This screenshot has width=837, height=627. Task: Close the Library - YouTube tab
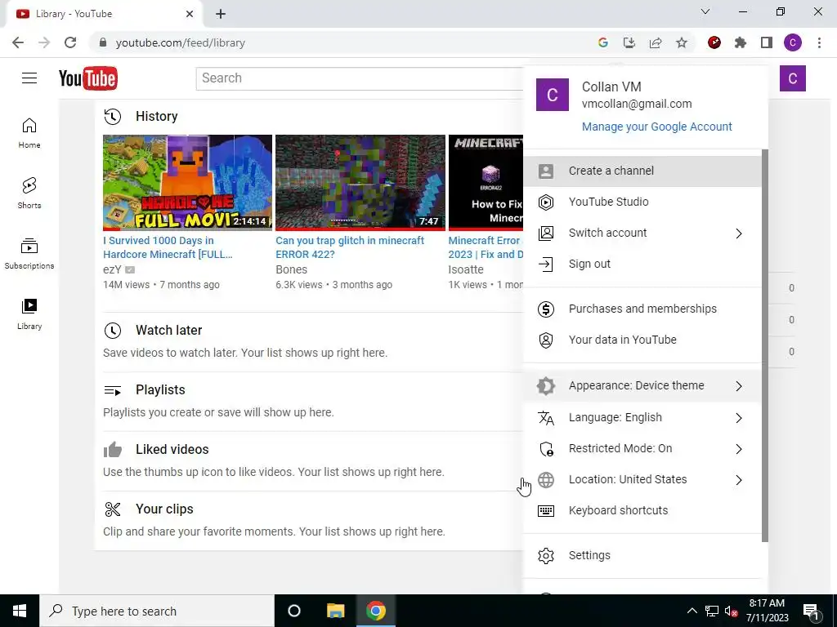pyautogui.click(x=190, y=14)
